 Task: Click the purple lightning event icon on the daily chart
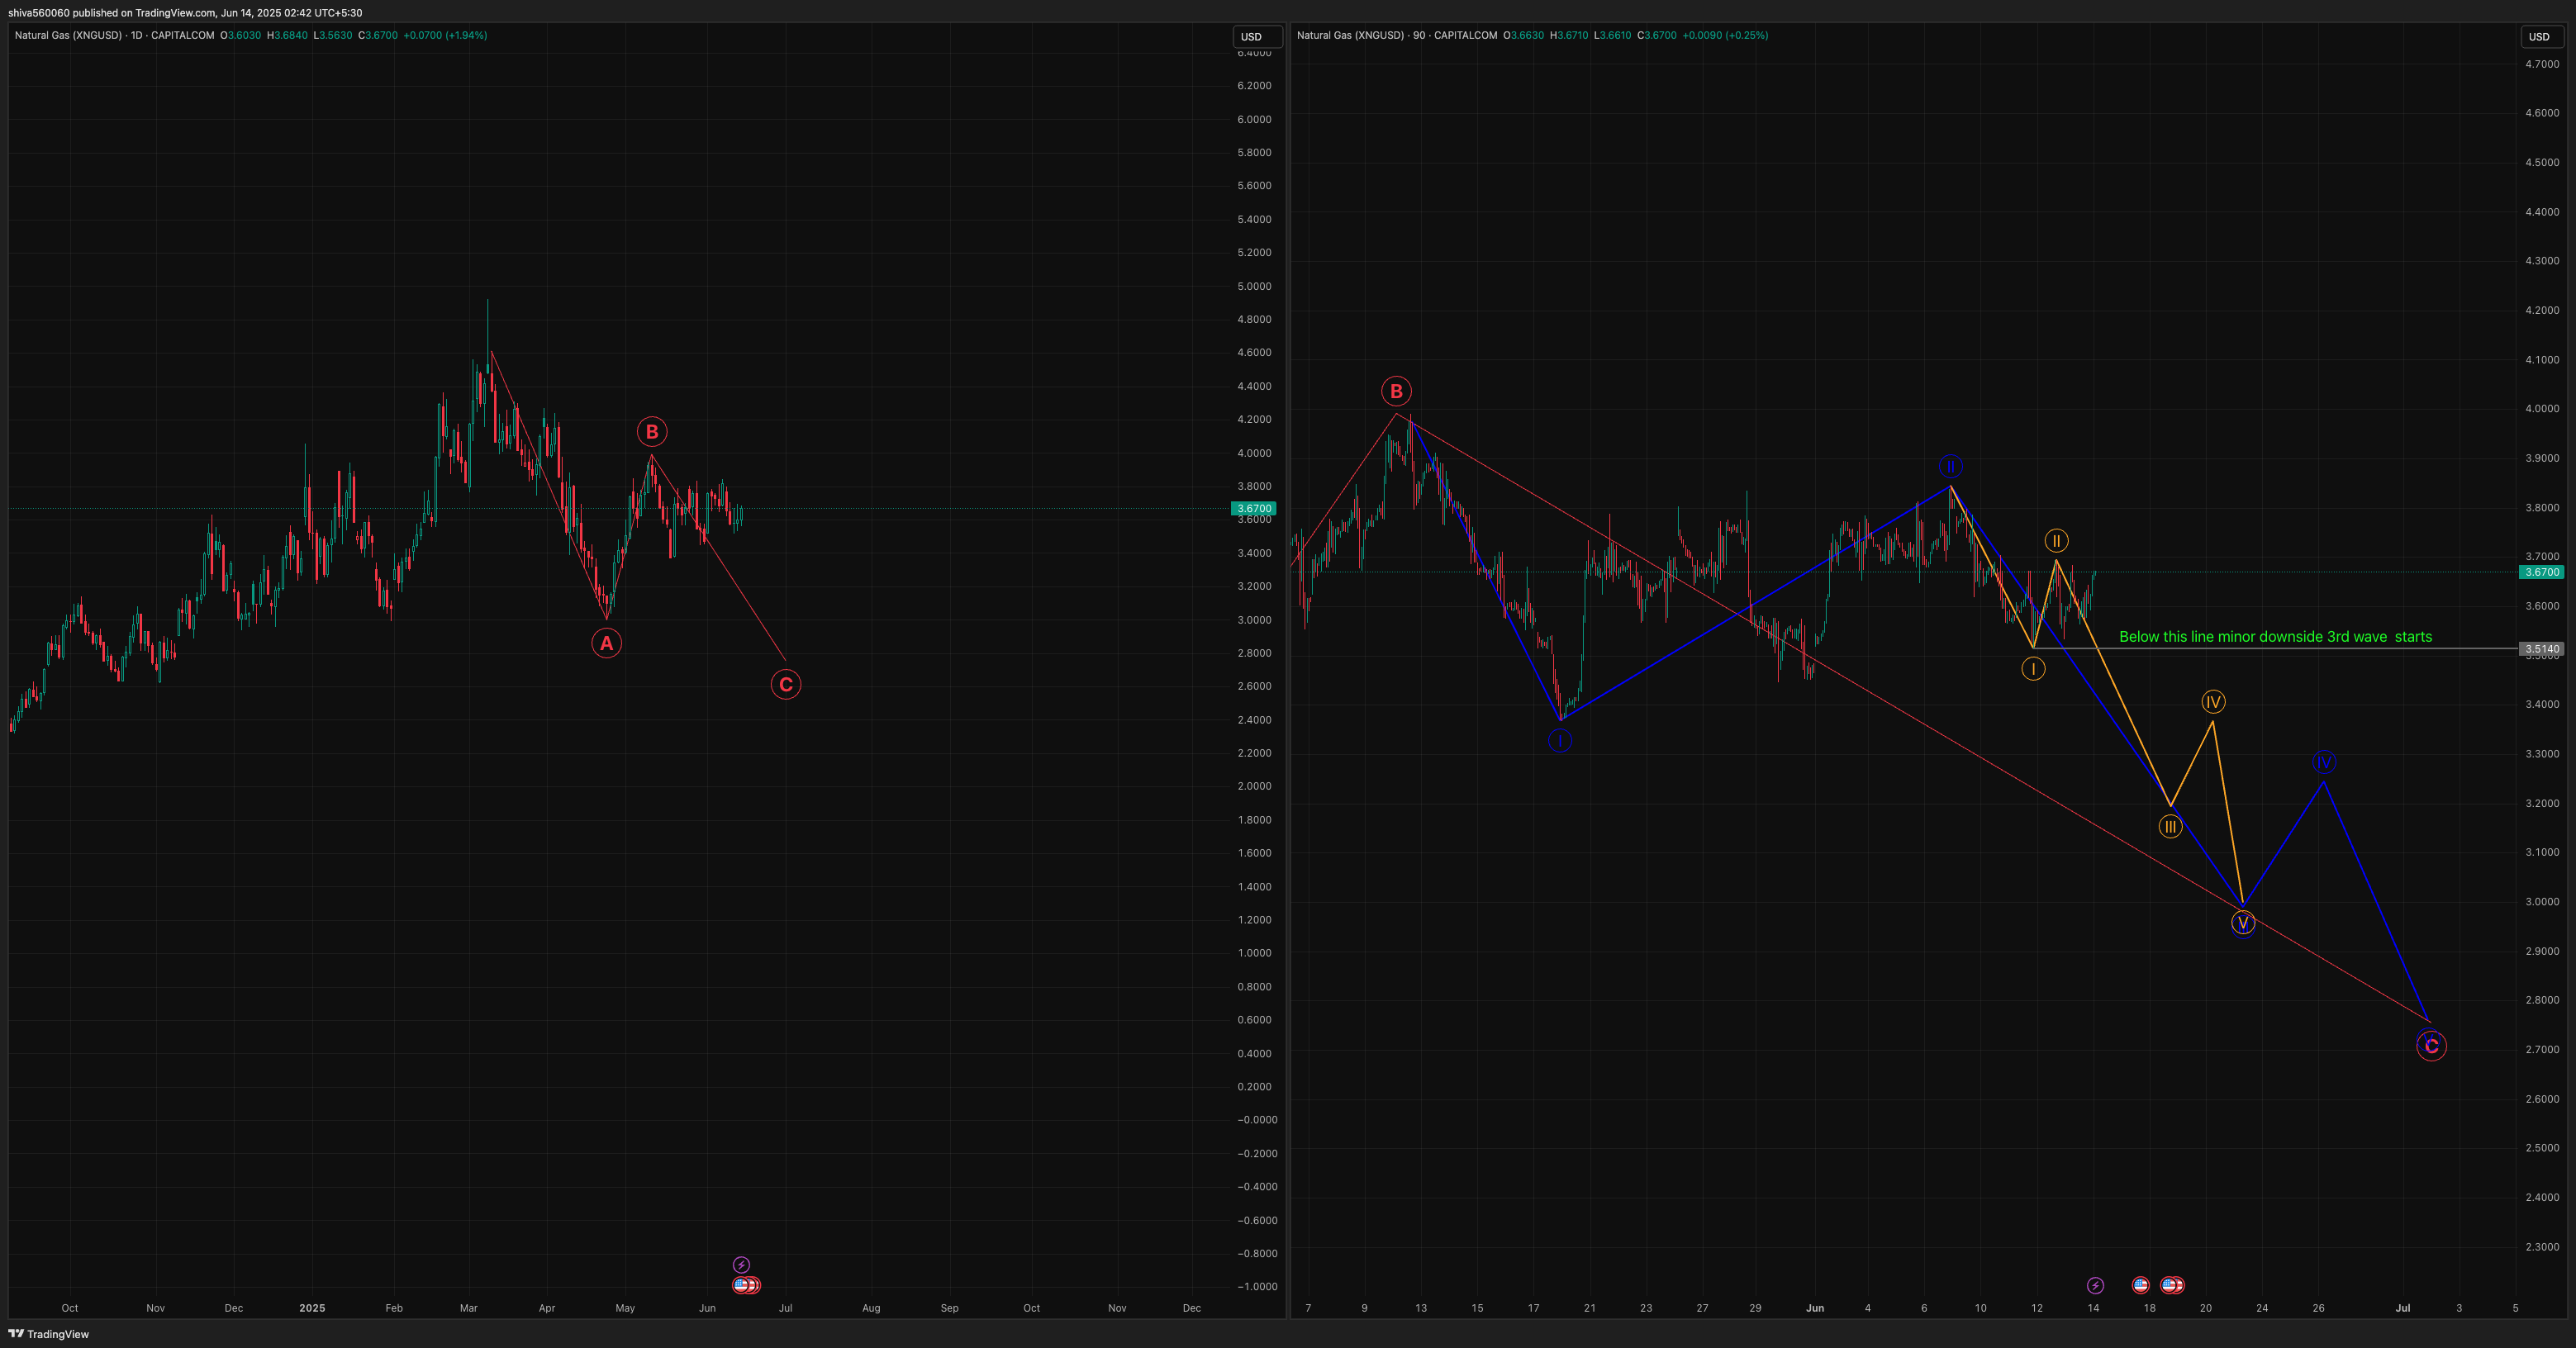click(x=741, y=1265)
